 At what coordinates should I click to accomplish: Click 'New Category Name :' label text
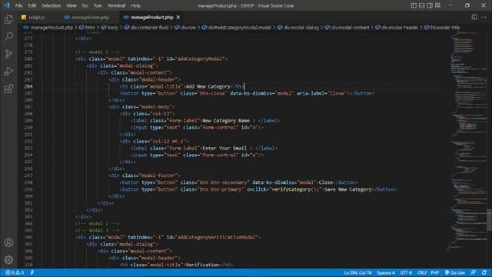[229, 121]
